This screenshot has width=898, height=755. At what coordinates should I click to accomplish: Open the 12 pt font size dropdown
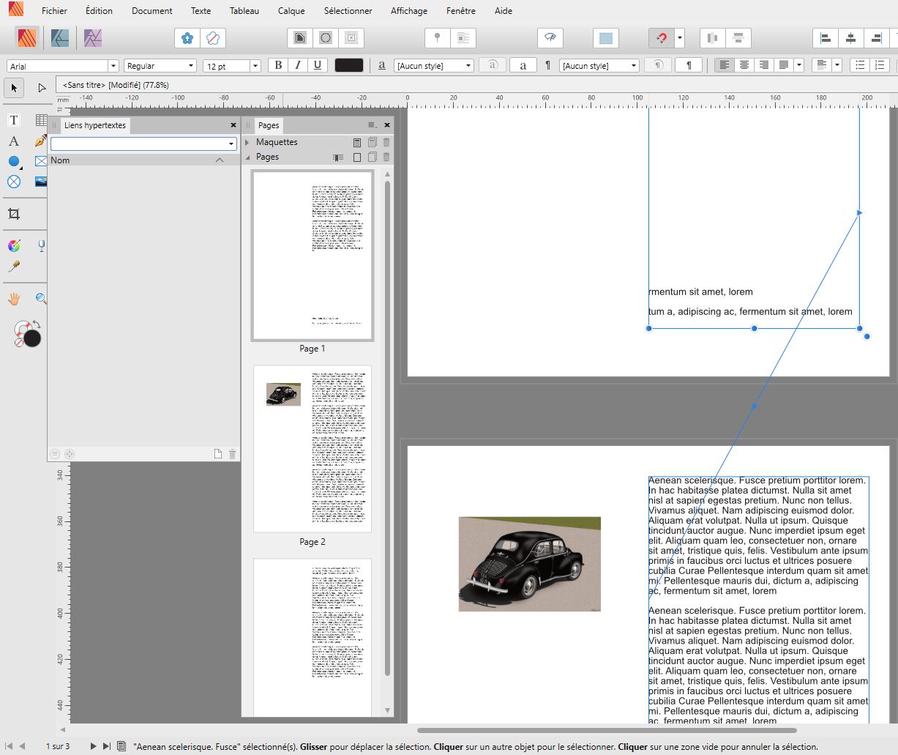point(255,66)
